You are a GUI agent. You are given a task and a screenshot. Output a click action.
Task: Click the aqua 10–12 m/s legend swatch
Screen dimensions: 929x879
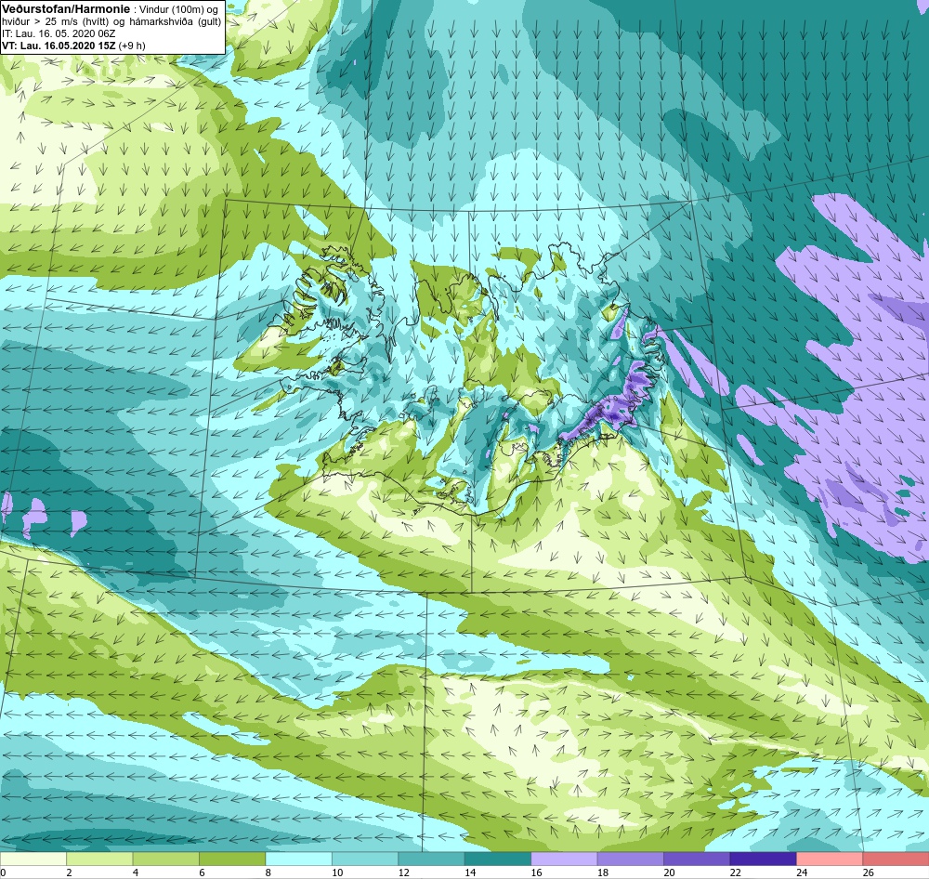pyautogui.click(x=365, y=859)
